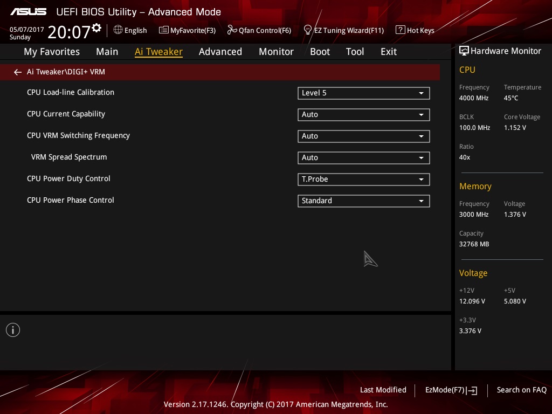This screenshot has width=552, height=414.
Task: Open CPU Power Duty Control dropdown
Action: pos(364,180)
